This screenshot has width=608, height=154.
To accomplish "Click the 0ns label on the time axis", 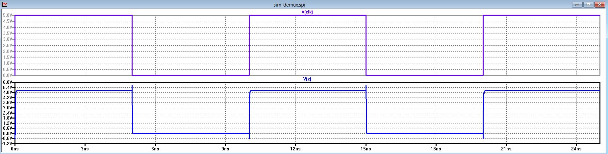I will 15,149.
